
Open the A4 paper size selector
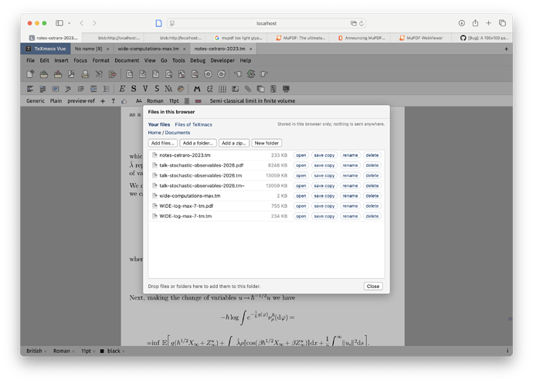pyautogui.click(x=139, y=101)
